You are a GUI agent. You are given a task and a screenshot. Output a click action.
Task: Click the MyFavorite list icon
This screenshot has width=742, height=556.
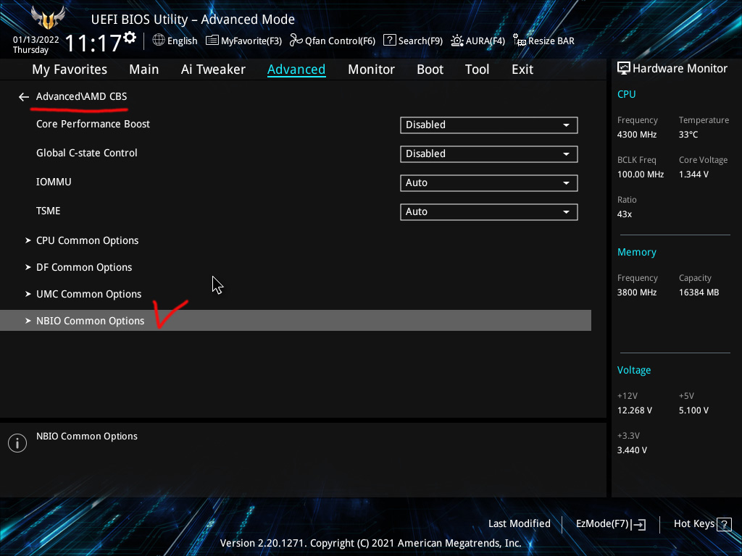[x=212, y=41]
